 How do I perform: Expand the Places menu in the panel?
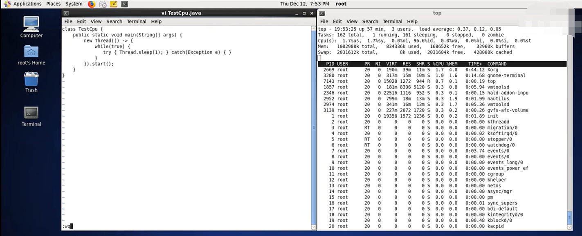(53, 4)
